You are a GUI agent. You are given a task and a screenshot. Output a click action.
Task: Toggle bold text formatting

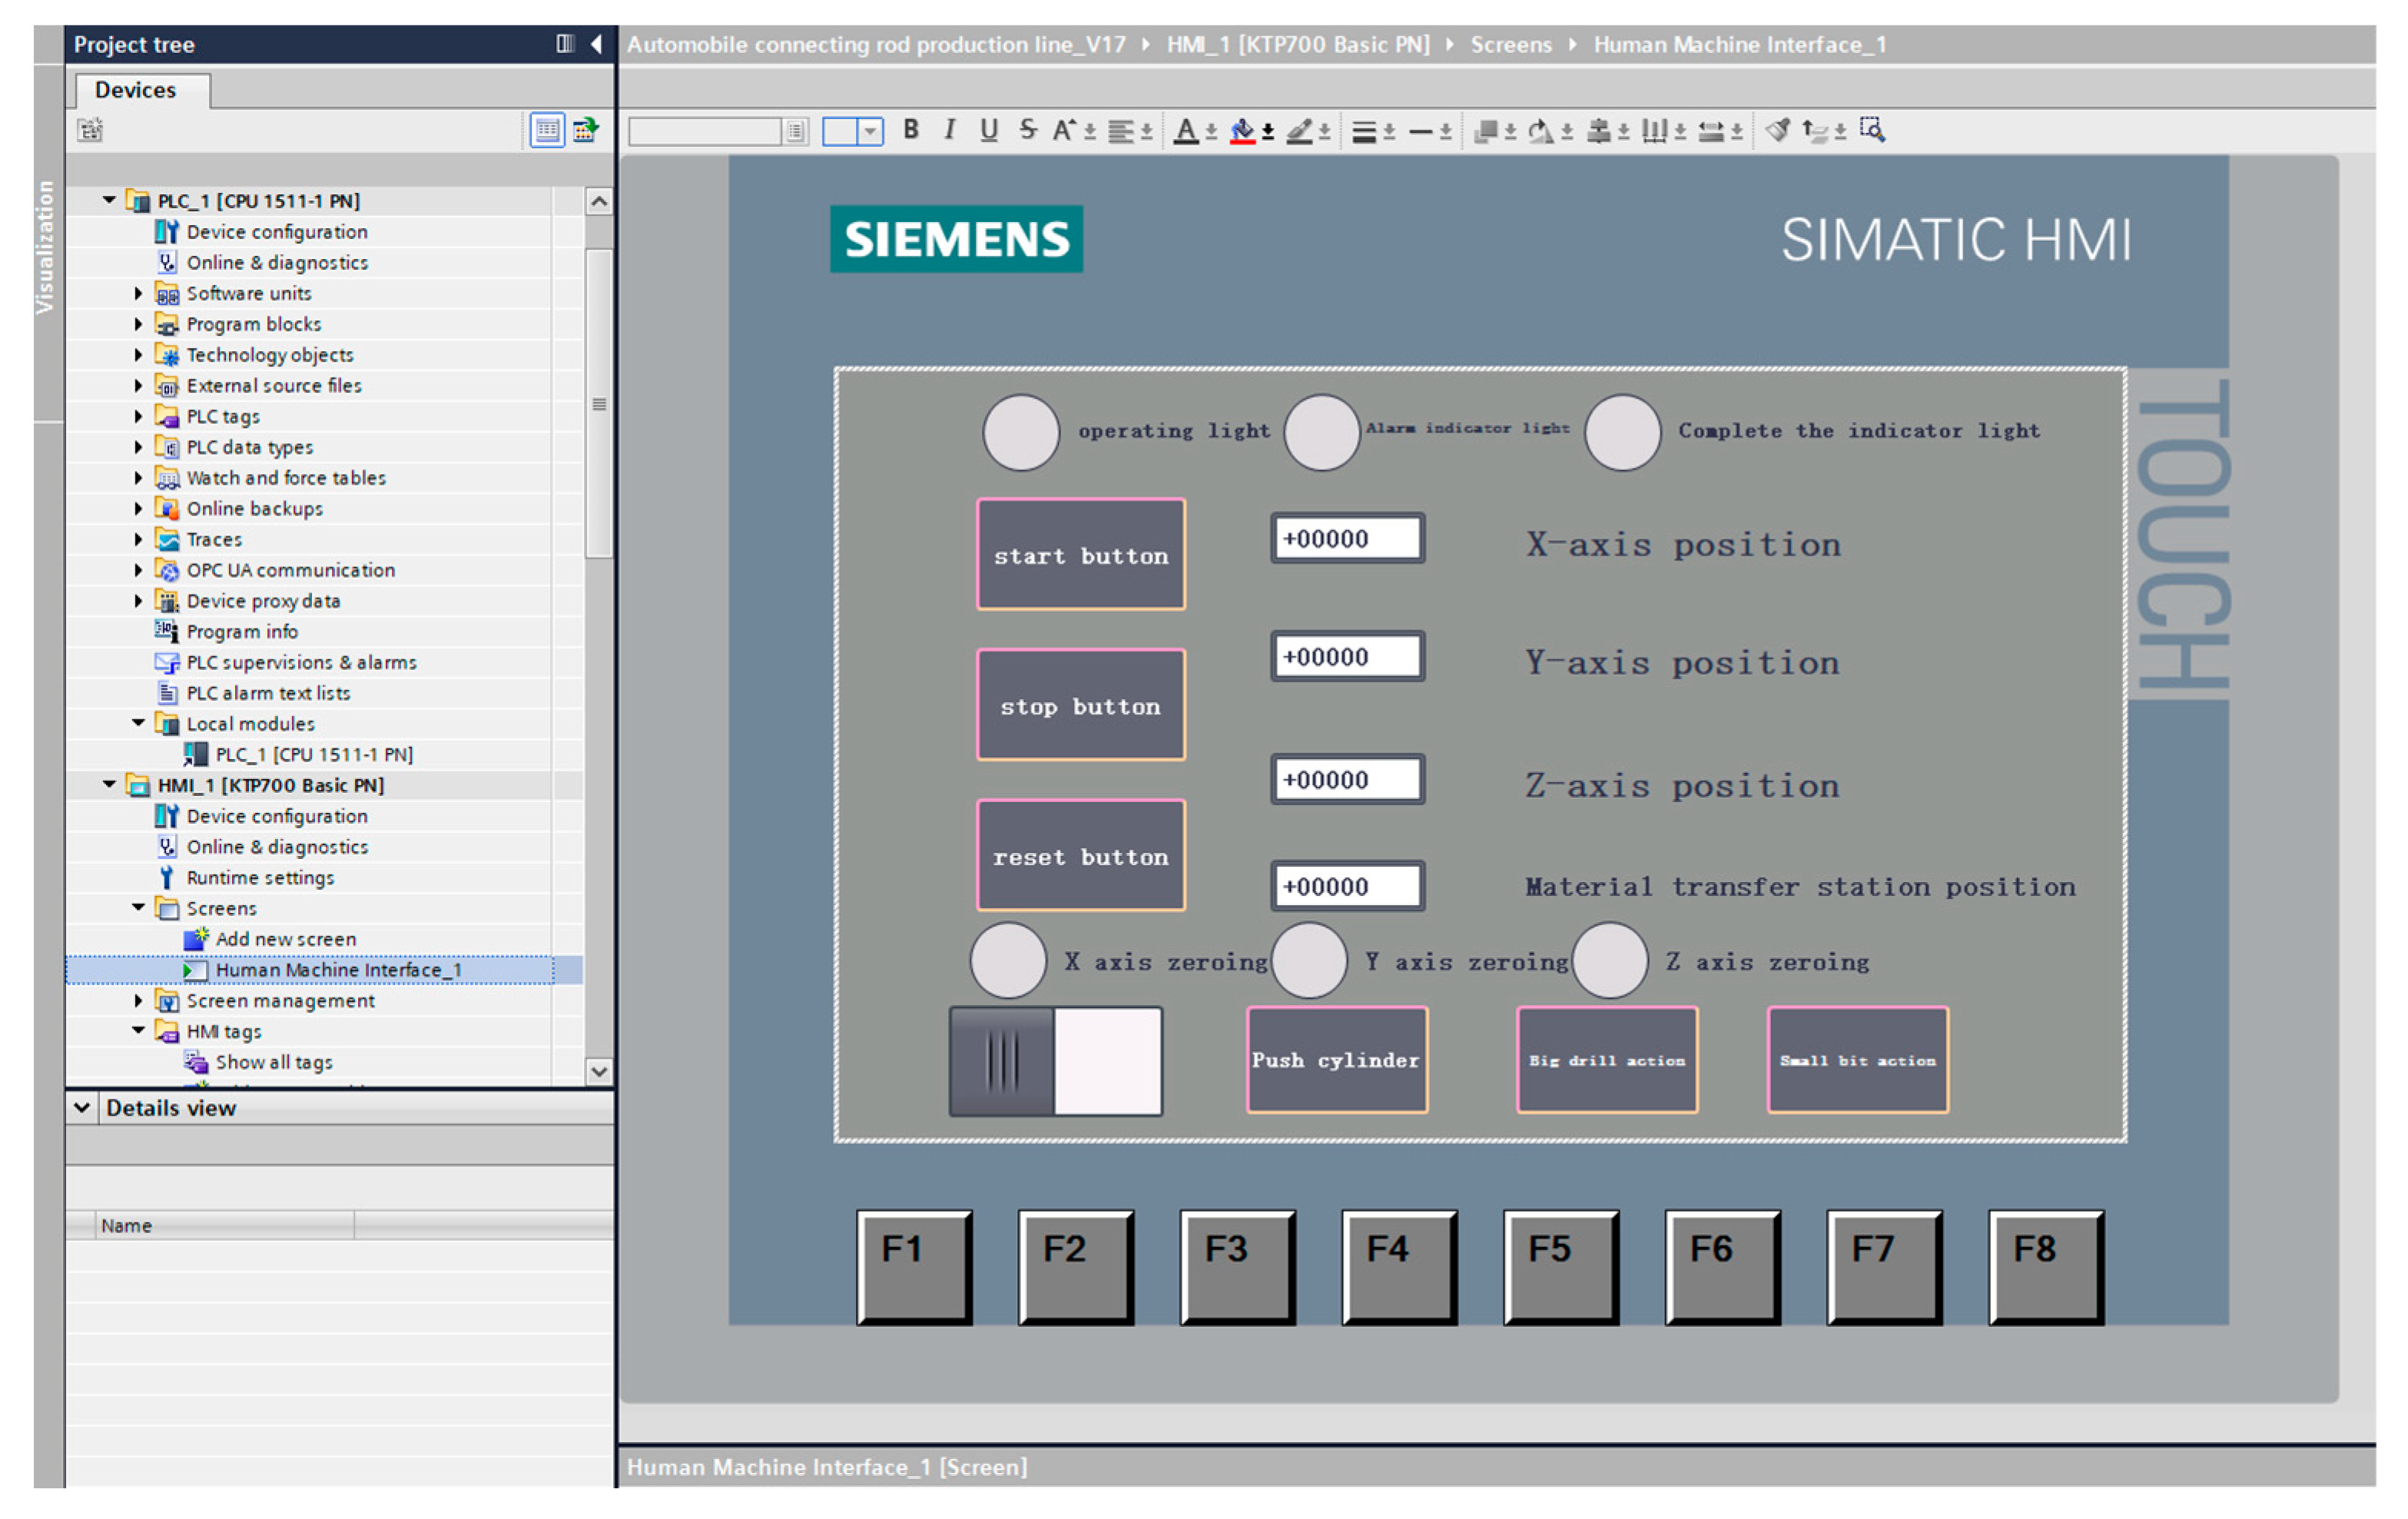coord(910,130)
